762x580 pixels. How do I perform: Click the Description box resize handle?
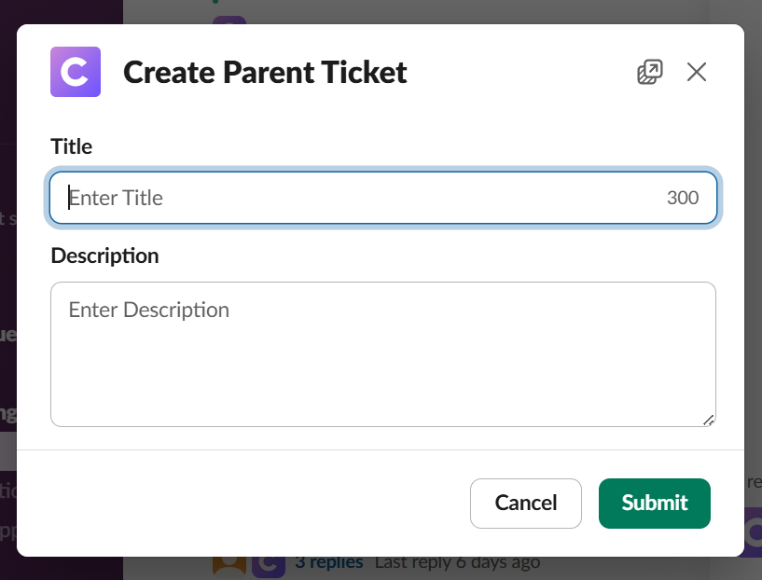click(709, 421)
